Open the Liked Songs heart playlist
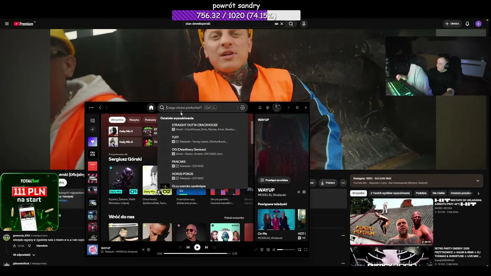This screenshot has width=491, height=276. (x=92, y=142)
